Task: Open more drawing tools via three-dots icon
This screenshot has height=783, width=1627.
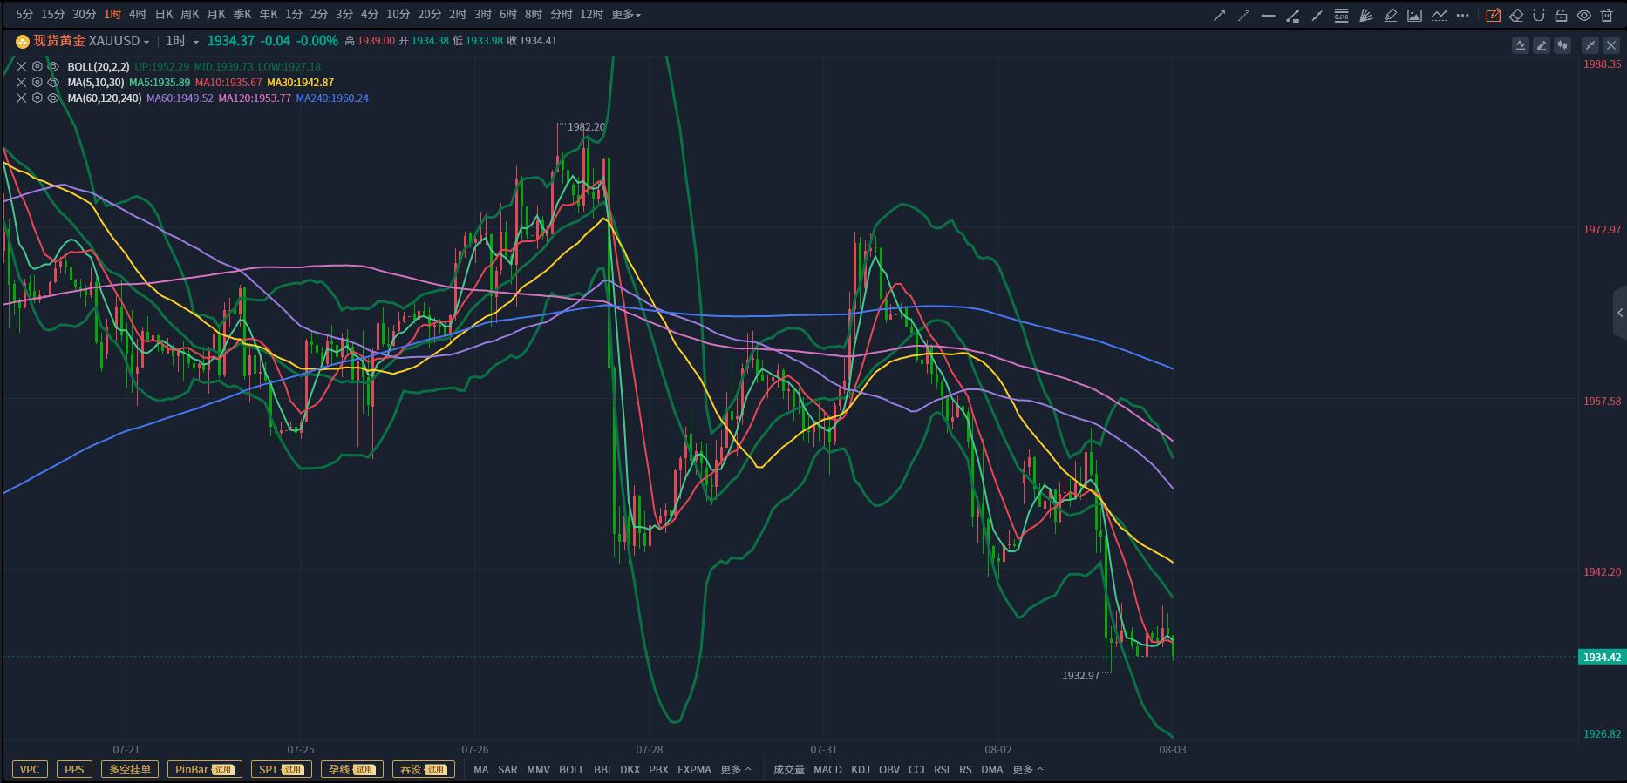Action: point(1463,15)
